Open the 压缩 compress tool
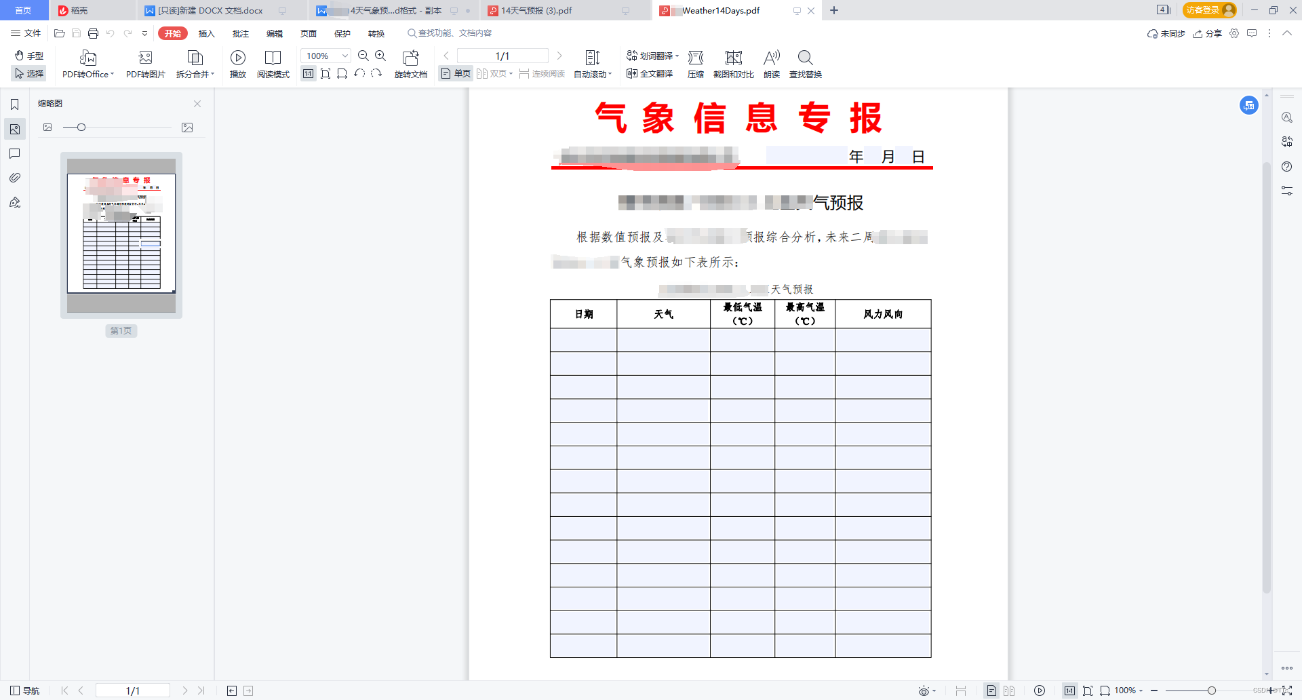1302x700 pixels. tap(696, 64)
